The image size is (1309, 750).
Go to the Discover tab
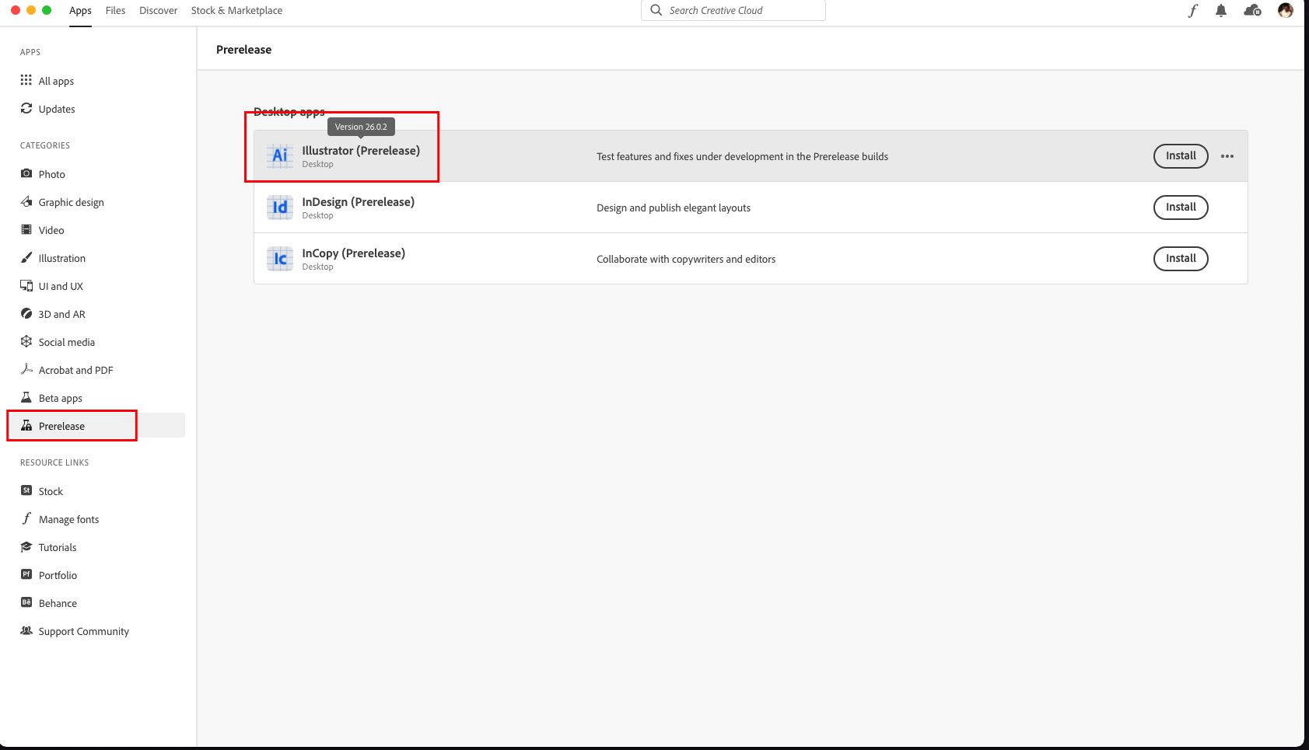(x=158, y=11)
